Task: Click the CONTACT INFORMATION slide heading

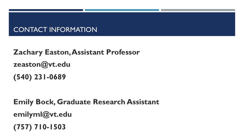Action: 55,30
